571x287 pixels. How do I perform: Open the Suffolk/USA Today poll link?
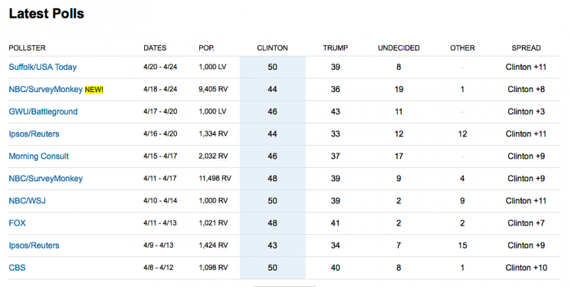click(x=43, y=67)
